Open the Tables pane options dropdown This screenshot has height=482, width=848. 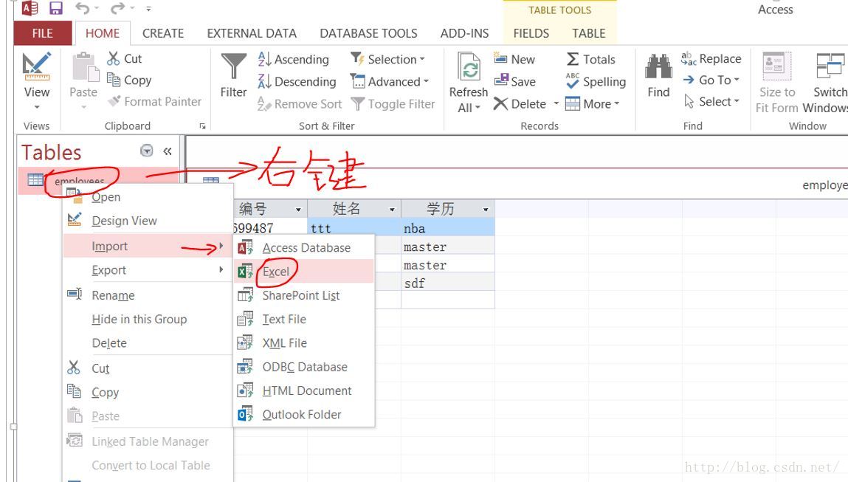click(x=147, y=151)
